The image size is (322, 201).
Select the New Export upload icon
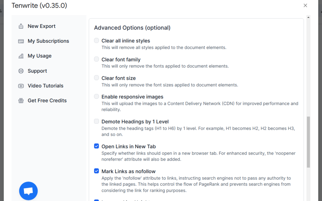tap(21, 26)
